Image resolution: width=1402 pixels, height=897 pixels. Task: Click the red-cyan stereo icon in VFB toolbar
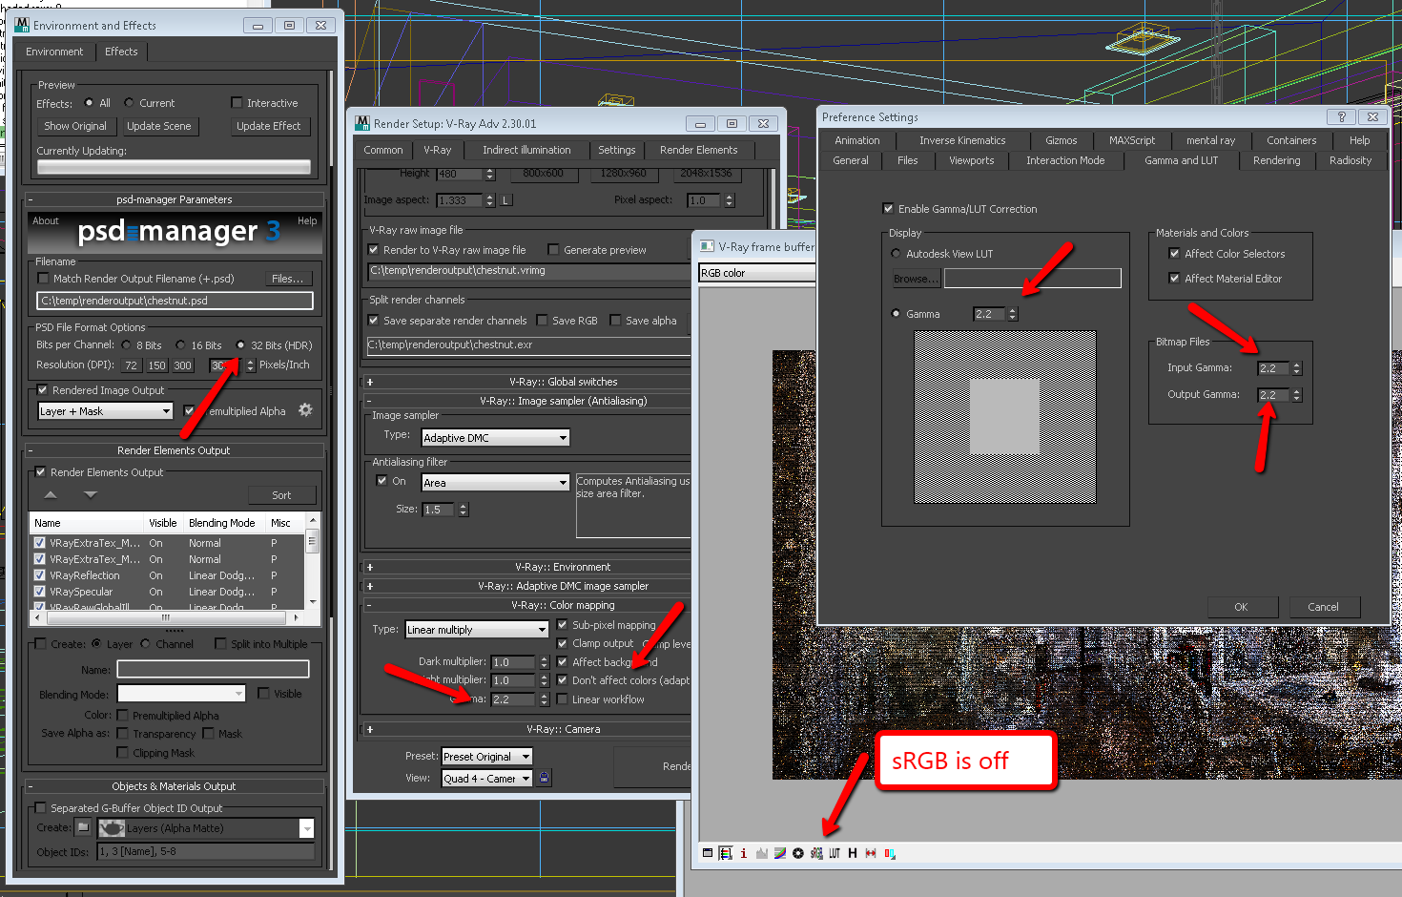click(x=890, y=853)
